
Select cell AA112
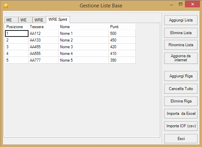coord(43,33)
